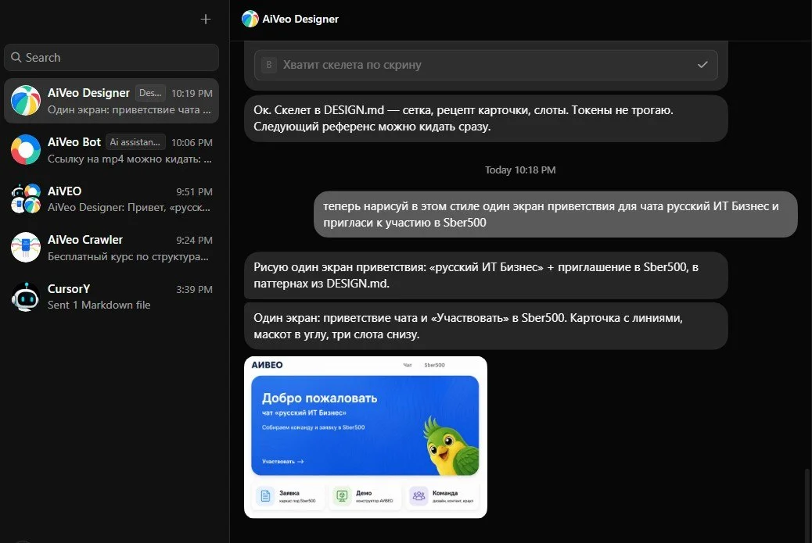The width and height of the screenshot is (812, 543).
Task: Open the AiVeo Bot chat avatar
Action: click(x=25, y=149)
